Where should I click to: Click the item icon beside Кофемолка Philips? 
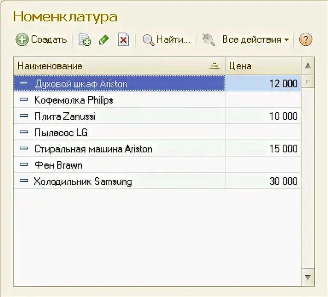click(24, 100)
